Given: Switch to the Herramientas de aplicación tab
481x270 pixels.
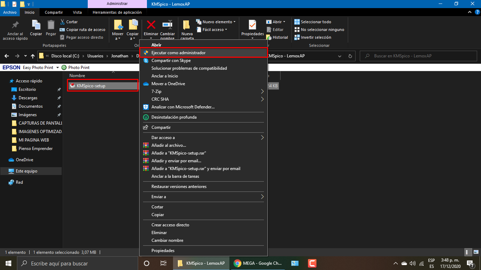Looking at the screenshot, I should (117, 12).
